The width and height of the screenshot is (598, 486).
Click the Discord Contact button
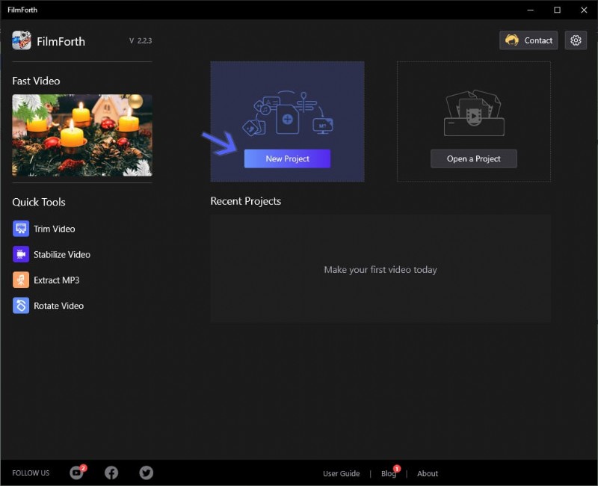point(528,40)
